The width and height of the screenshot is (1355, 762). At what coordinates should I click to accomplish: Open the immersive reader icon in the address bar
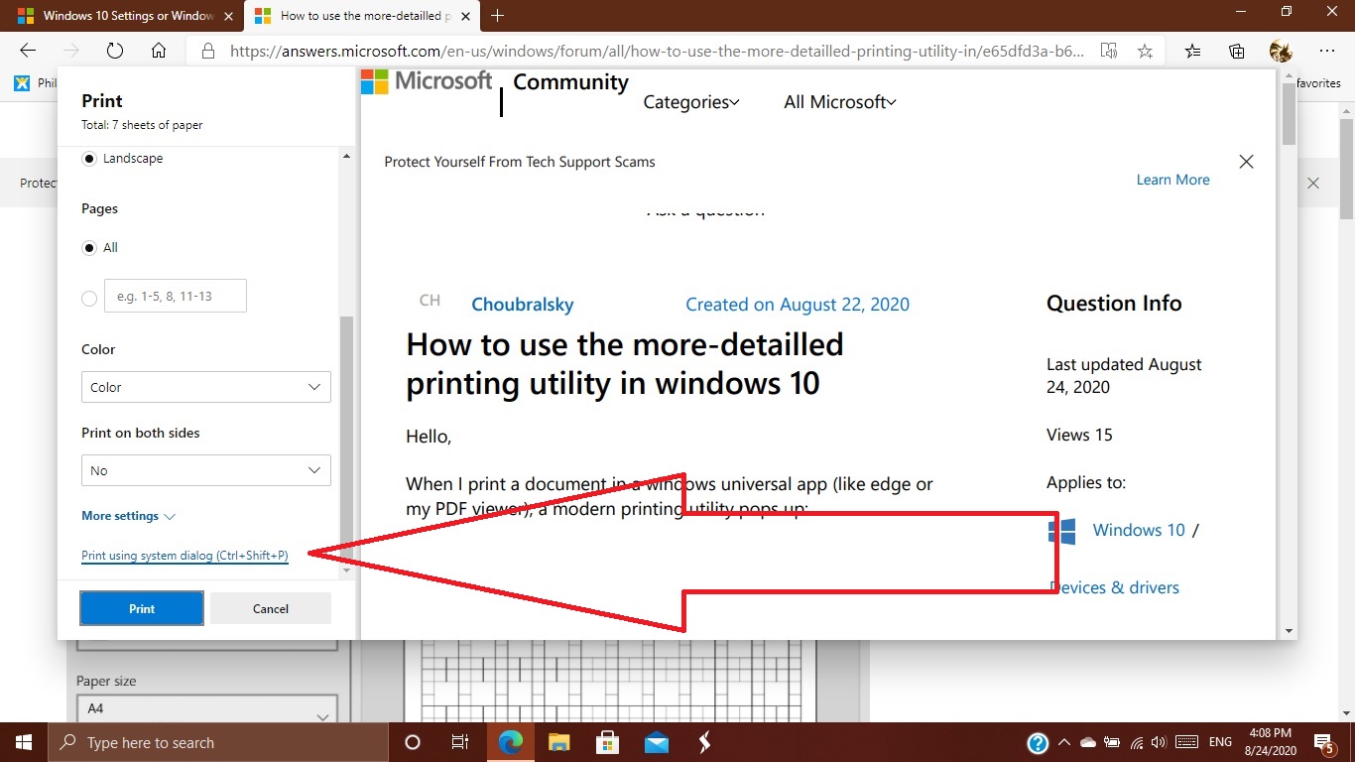pos(1109,51)
